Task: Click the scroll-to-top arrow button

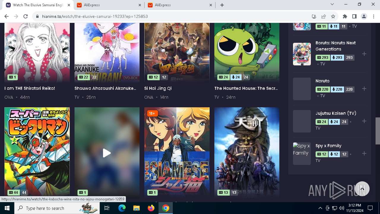Action: [x=362, y=189]
